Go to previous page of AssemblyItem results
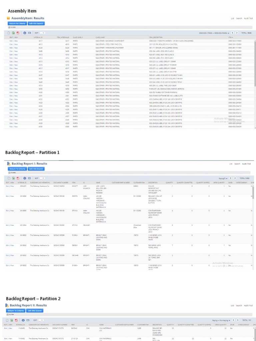 [x=232, y=33]
